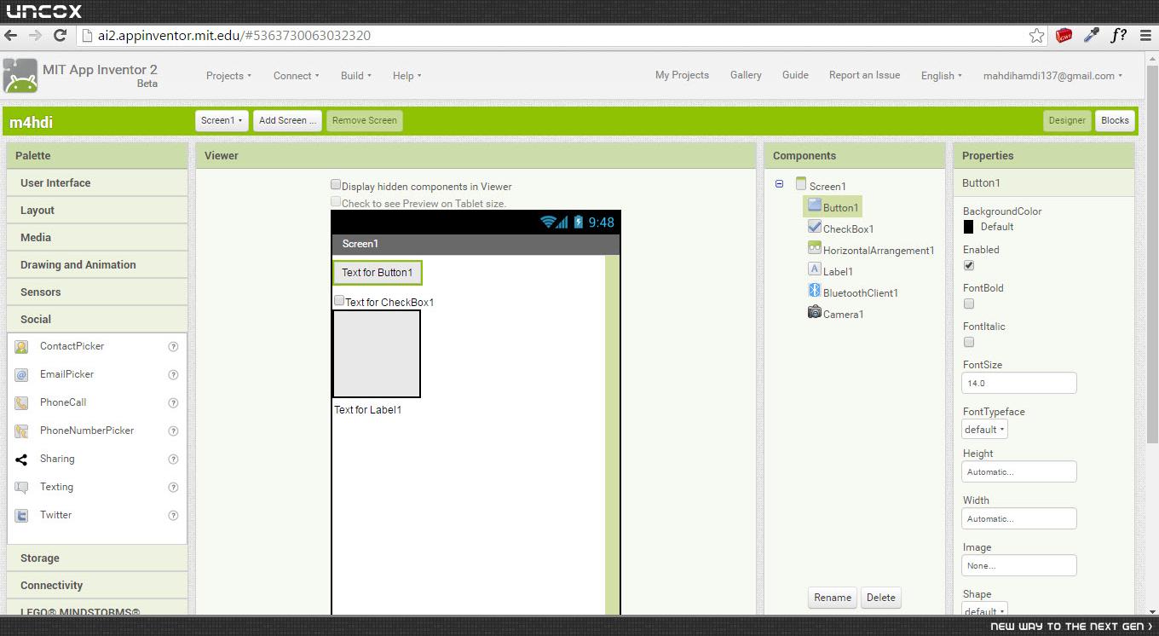Click the browser back arrow
The width and height of the screenshot is (1159, 636).
[11, 36]
